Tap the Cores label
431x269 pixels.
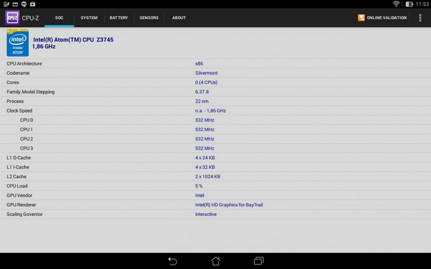[x=13, y=82]
